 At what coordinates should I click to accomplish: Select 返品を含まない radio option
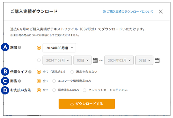pos(72,72)
